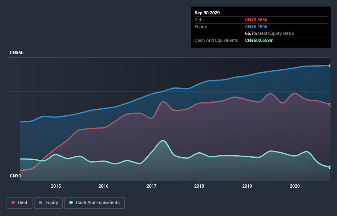Click the red Debt endpoint marker
Screen dimensions: 337x216
point(330,105)
